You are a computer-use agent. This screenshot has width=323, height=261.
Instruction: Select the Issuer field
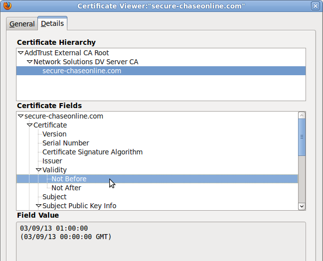52,161
